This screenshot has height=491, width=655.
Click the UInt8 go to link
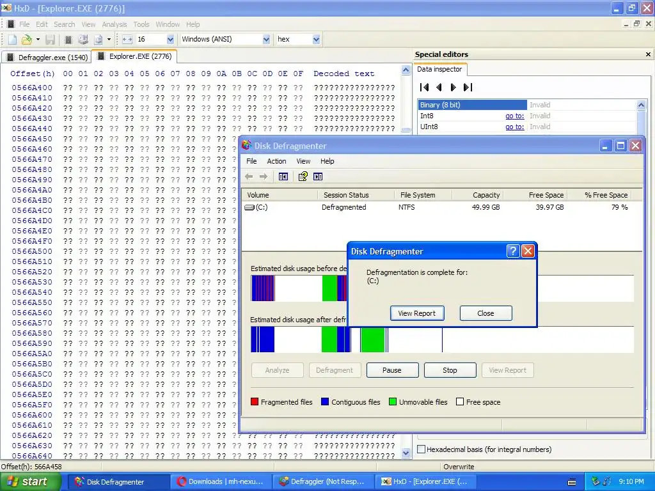coord(515,127)
